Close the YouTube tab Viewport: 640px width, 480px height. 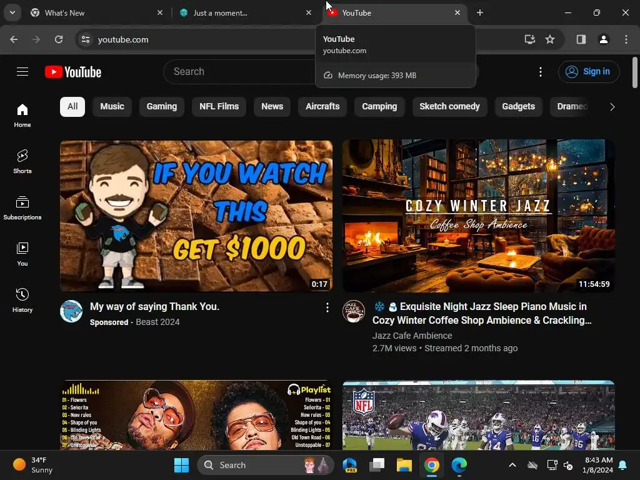click(457, 12)
